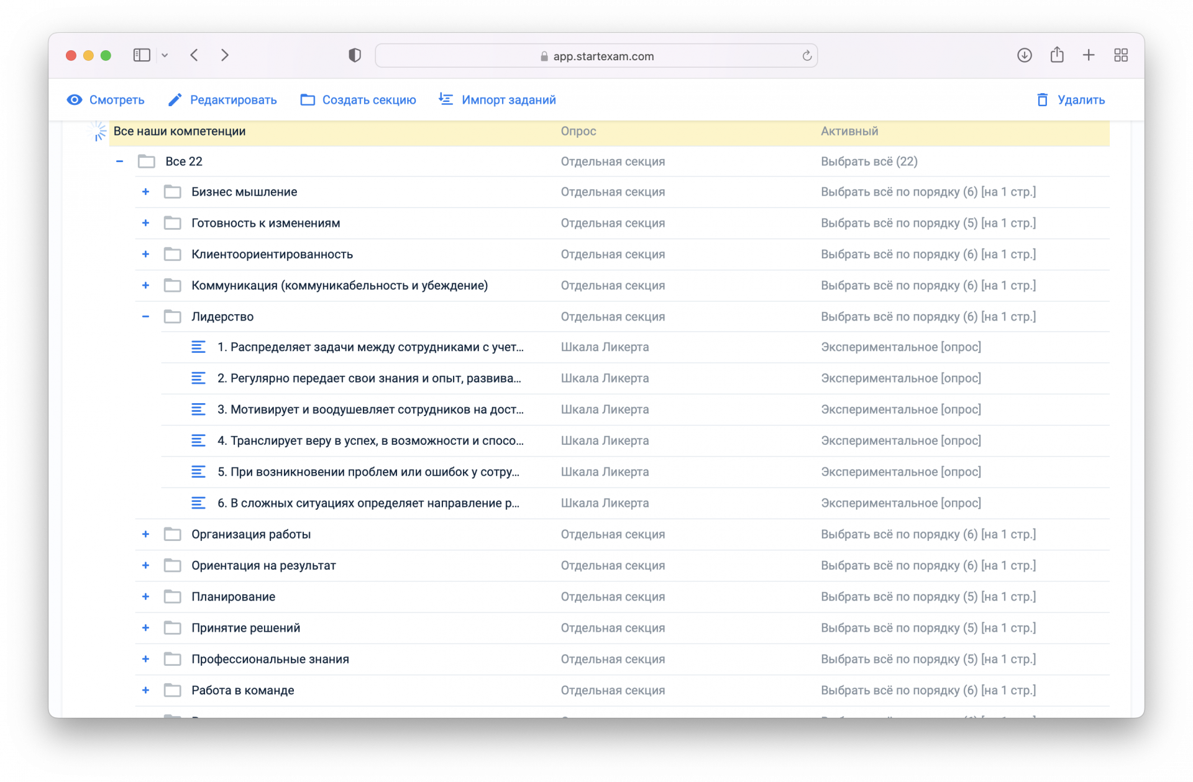This screenshot has width=1193, height=782.
Task: Click Safari privacy shield icon
Action: pos(355,55)
